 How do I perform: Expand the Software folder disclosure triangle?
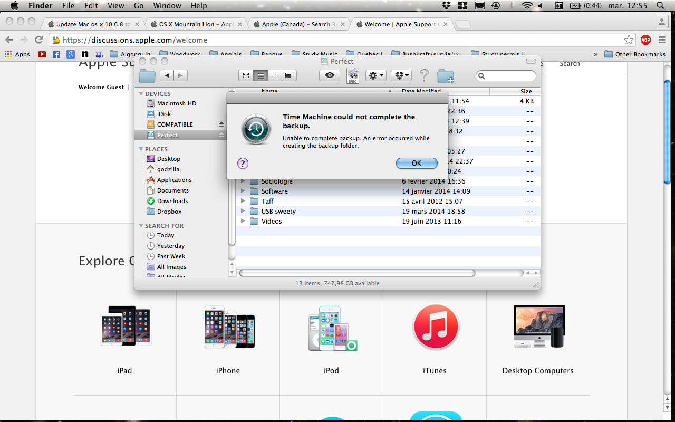pos(243,191)
